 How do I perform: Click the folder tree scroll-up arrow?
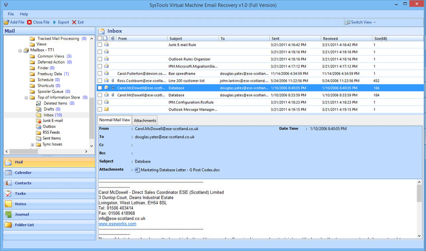(91, 39)
